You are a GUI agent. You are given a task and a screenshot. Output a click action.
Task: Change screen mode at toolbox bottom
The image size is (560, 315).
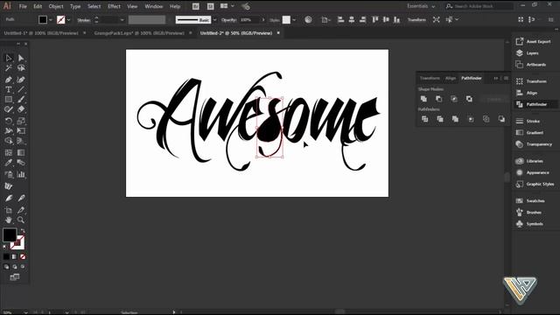coord(15,277)
